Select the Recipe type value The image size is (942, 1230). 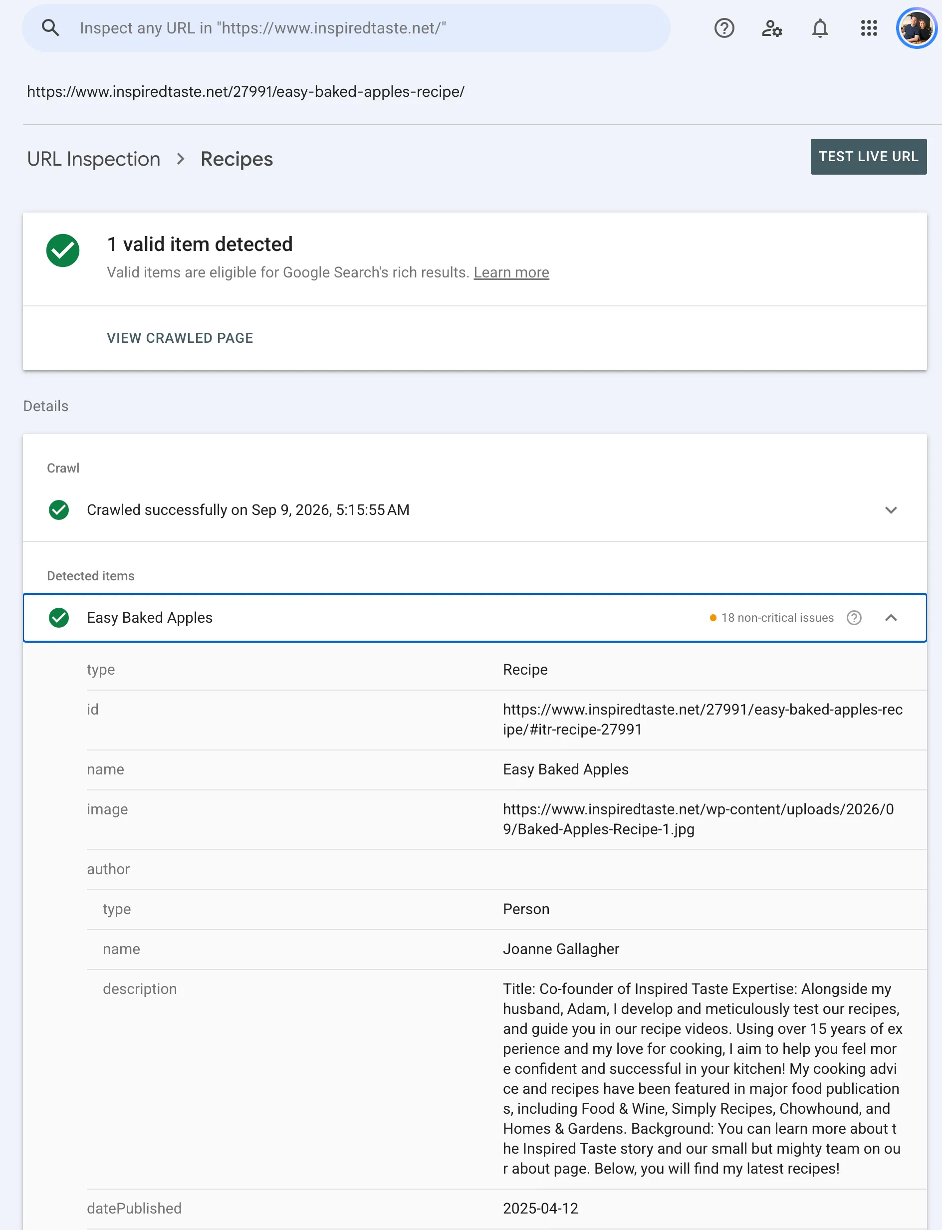pyautogui.click(x=525, y=670)
